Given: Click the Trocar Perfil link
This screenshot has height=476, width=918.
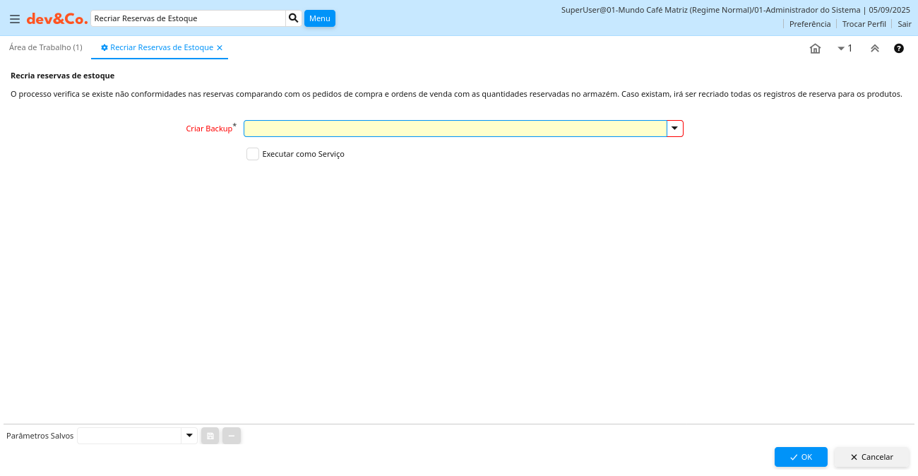Looking at the screenshot, I should pos(864,24).
